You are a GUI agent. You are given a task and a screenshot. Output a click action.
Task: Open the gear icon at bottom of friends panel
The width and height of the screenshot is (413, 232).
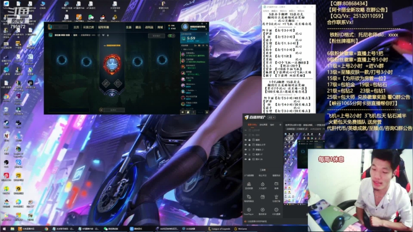point(206,113)
